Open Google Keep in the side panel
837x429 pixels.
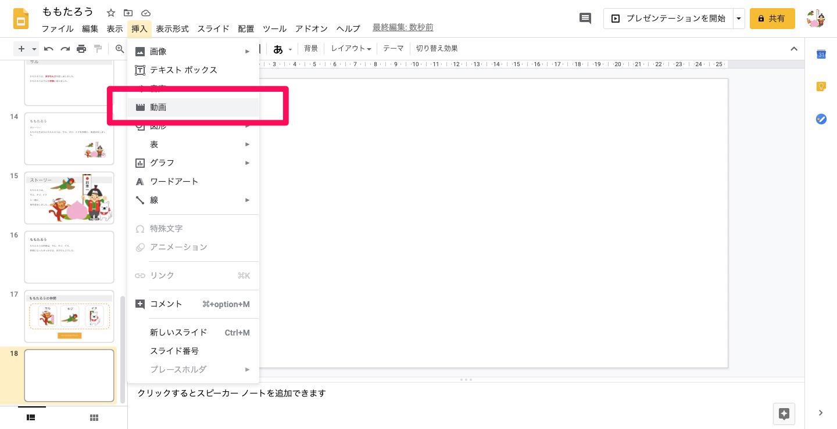pos(821,86)
